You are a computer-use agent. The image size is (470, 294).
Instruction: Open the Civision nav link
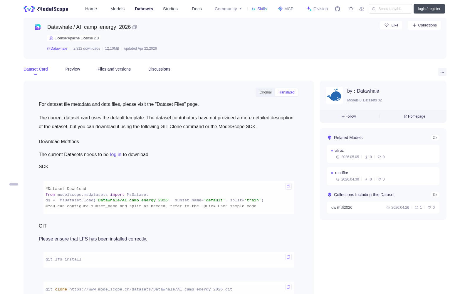pos(317,9)
